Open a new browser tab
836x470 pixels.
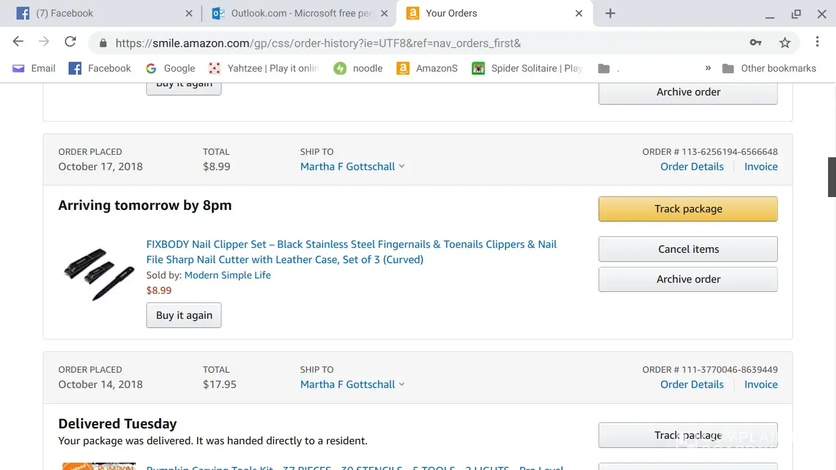(610, 13)
